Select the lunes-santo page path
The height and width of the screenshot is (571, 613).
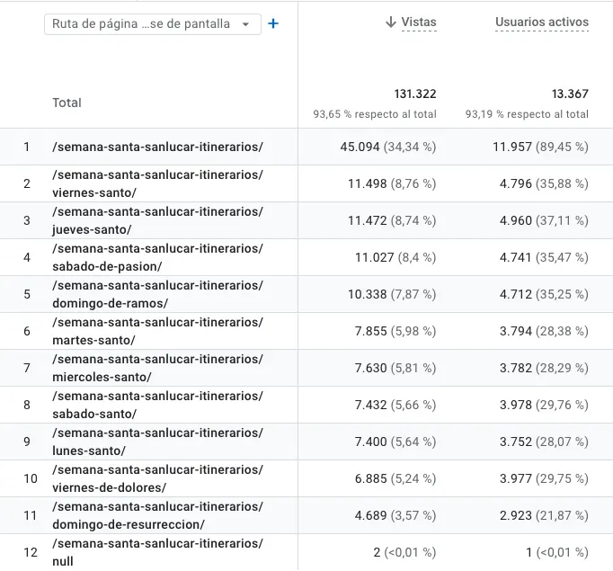click(158, 442)
